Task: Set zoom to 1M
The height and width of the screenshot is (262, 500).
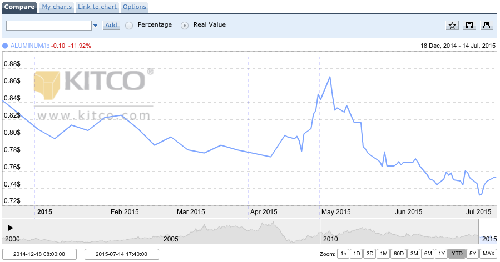Action: pyautogui.click(x=383, y=254)
